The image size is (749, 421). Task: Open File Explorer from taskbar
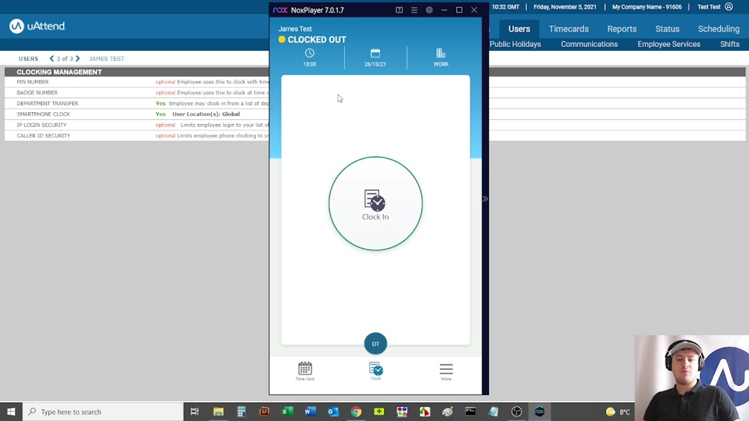tap(218, 412)
